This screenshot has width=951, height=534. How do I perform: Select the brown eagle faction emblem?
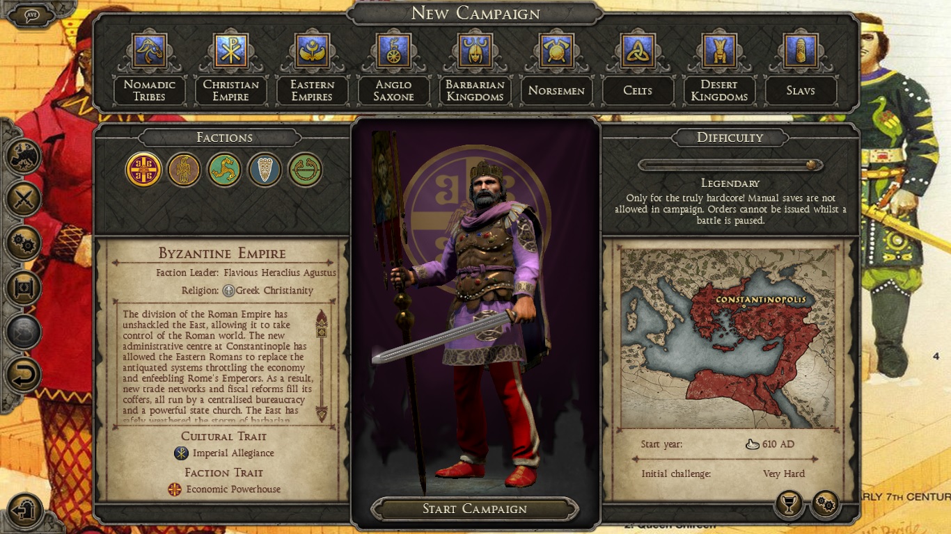point(184,170)
